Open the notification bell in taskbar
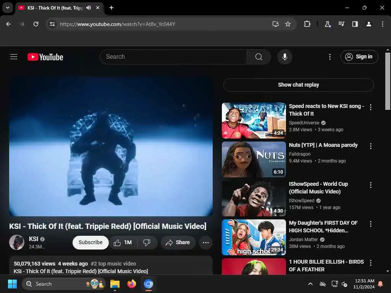Screen dimensions: 391x293 (x=381, y=284)
